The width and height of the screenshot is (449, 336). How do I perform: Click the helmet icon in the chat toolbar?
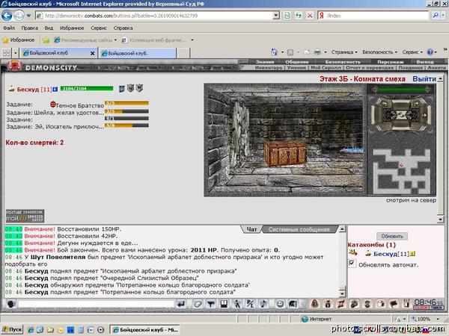point(293,304)
